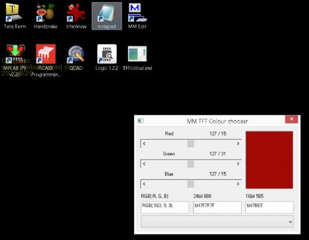
Task: Click the Green slider thumb
Action: 190,164
